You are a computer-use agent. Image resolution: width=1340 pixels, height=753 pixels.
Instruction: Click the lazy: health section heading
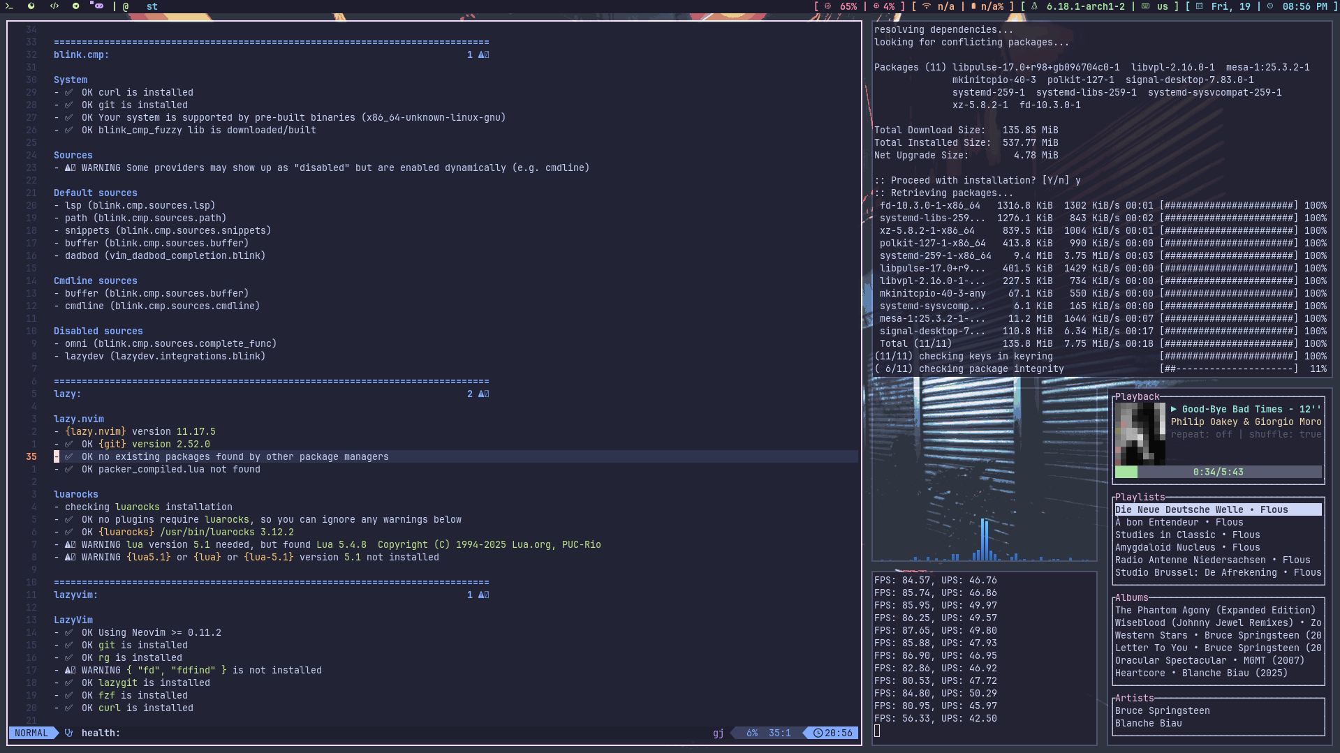pos(67,394)
